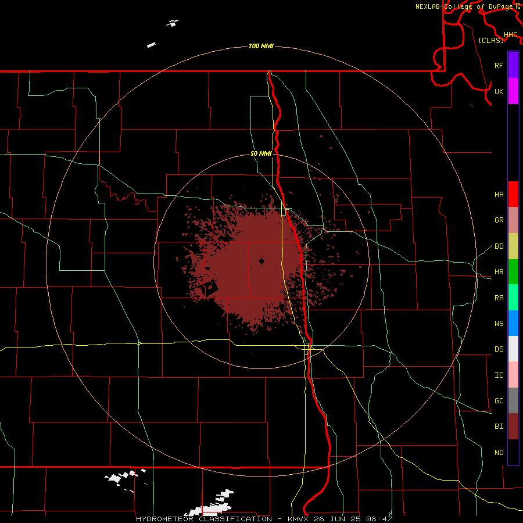Pick the dark green HR legend swatch
This screenshot has height=523, width=523.
point(513,271)
